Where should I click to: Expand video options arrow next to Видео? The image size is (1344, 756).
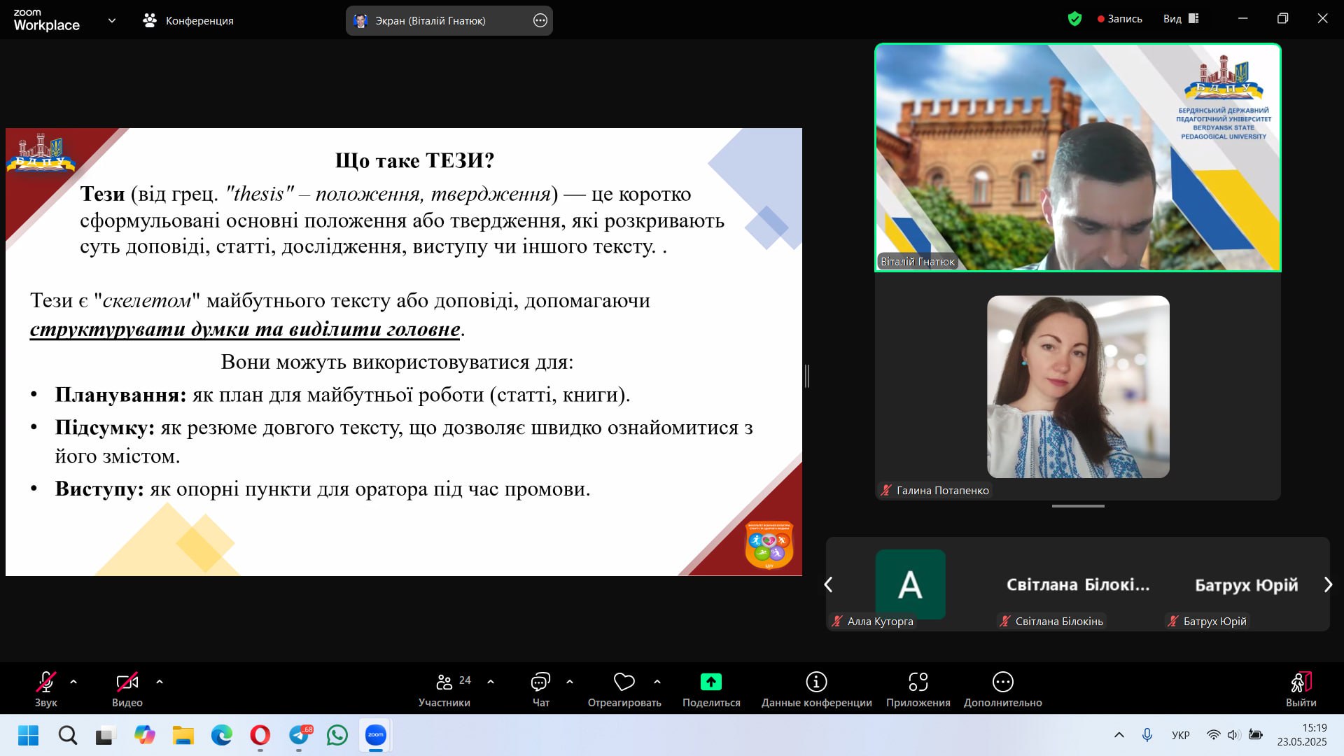tap(160, 682)
